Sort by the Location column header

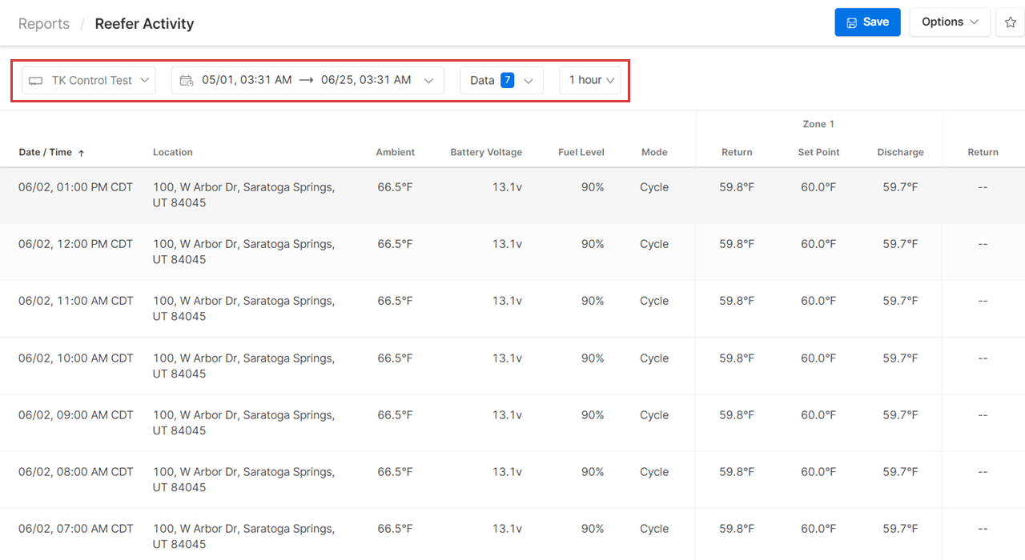pyautogui.click(x=175, y=152)
